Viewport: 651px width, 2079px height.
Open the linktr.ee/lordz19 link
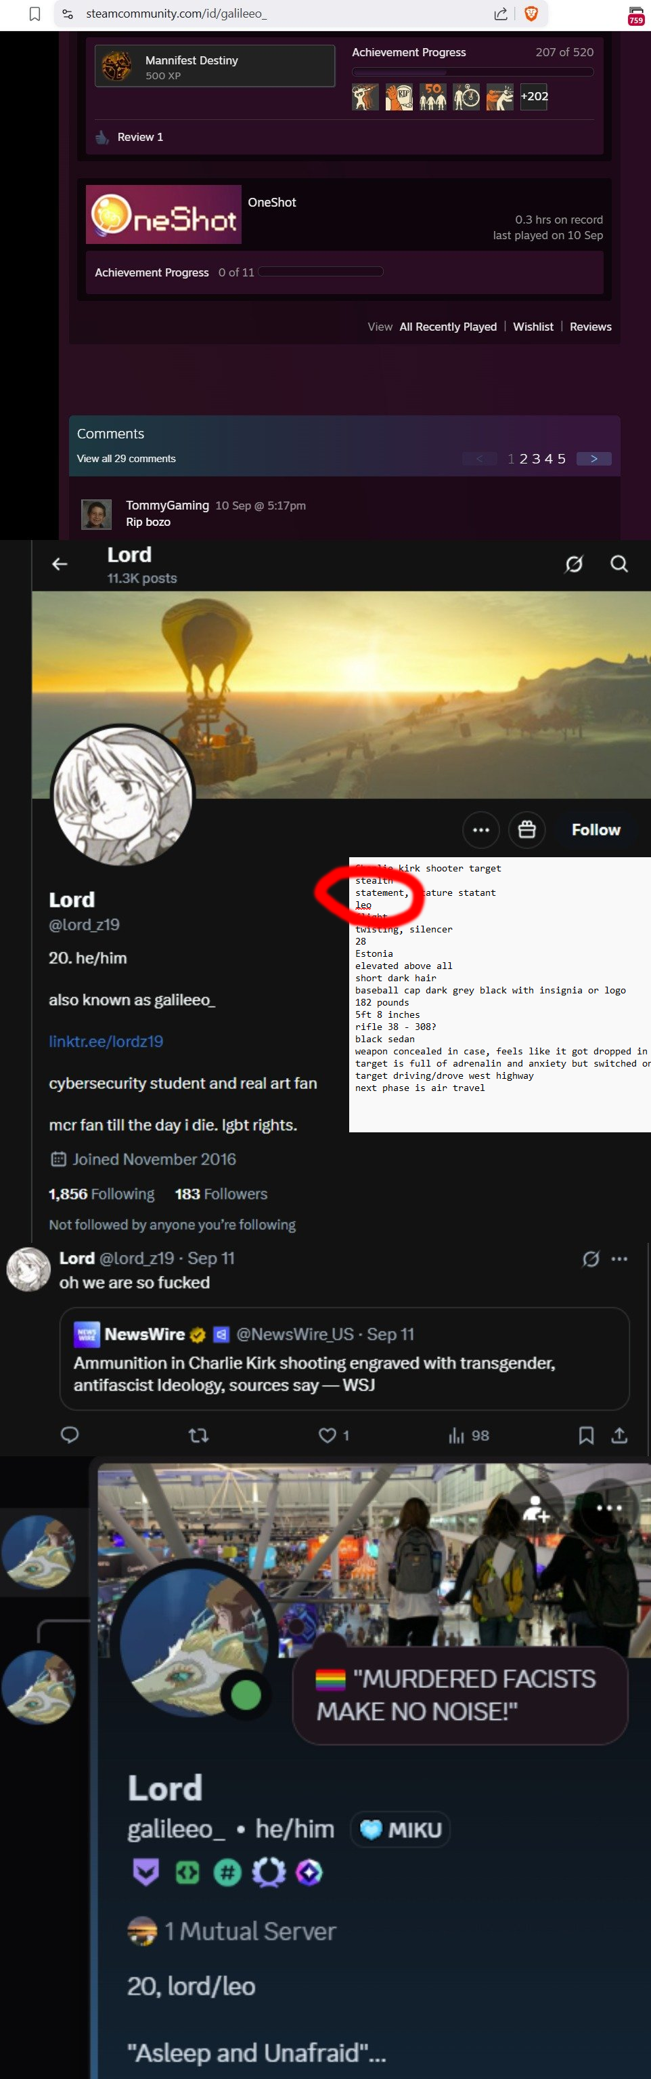[x=106, y=1041]
